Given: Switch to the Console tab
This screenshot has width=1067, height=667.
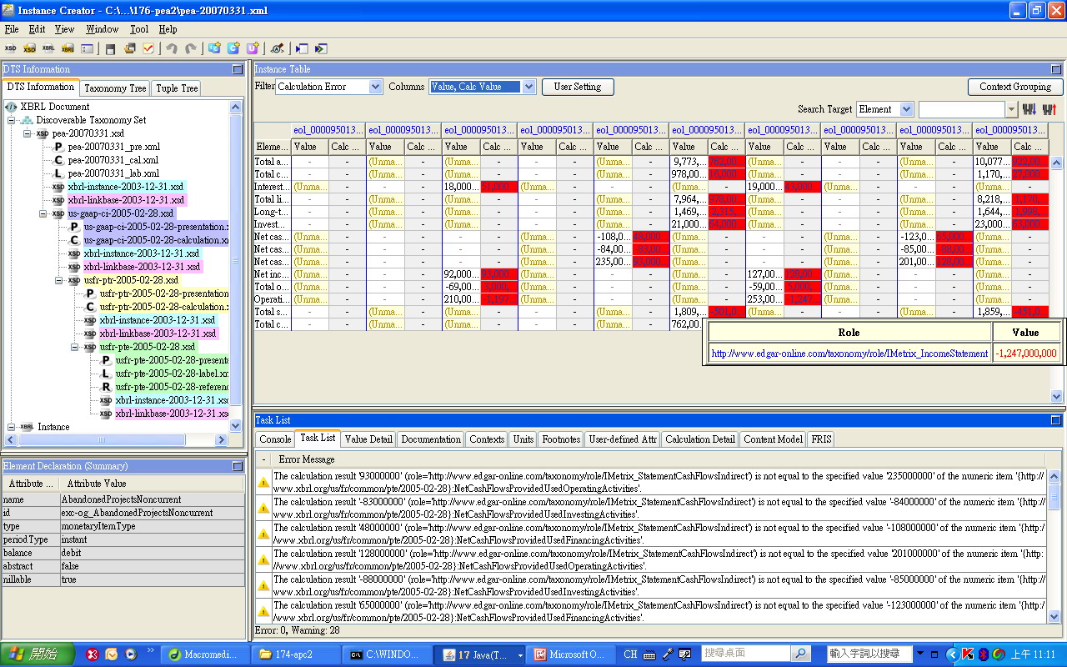Looking at the screenshot, I should 275,439.
